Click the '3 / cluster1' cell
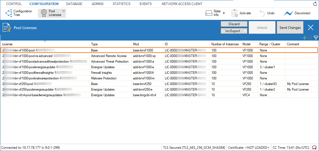The image size is (319, 151). [271, 67]
